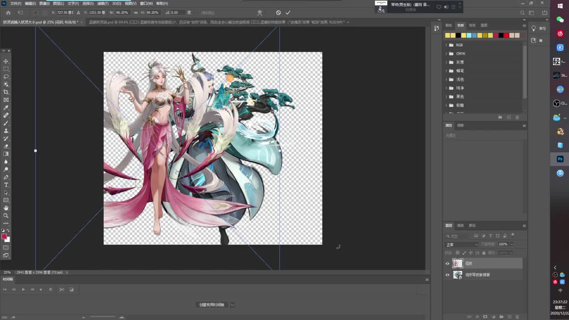Screen dimensions: 569x320
Task: Toggle visibility of 伯牙琴皮肤排版 layer
Action: [448, 275]
